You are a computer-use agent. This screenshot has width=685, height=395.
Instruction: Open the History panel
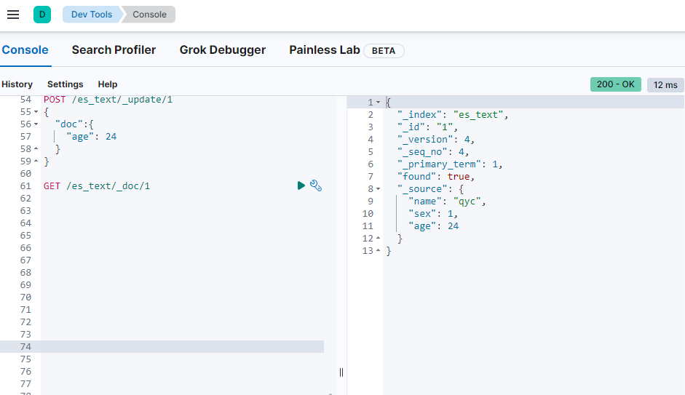coord(17,84)
